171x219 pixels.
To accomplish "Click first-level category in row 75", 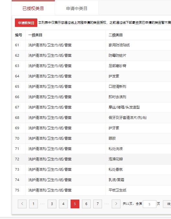I will click(x=50, y=190).
